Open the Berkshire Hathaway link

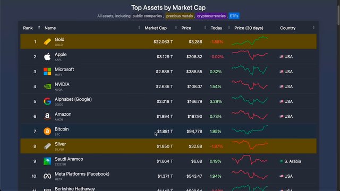[75, 189]
